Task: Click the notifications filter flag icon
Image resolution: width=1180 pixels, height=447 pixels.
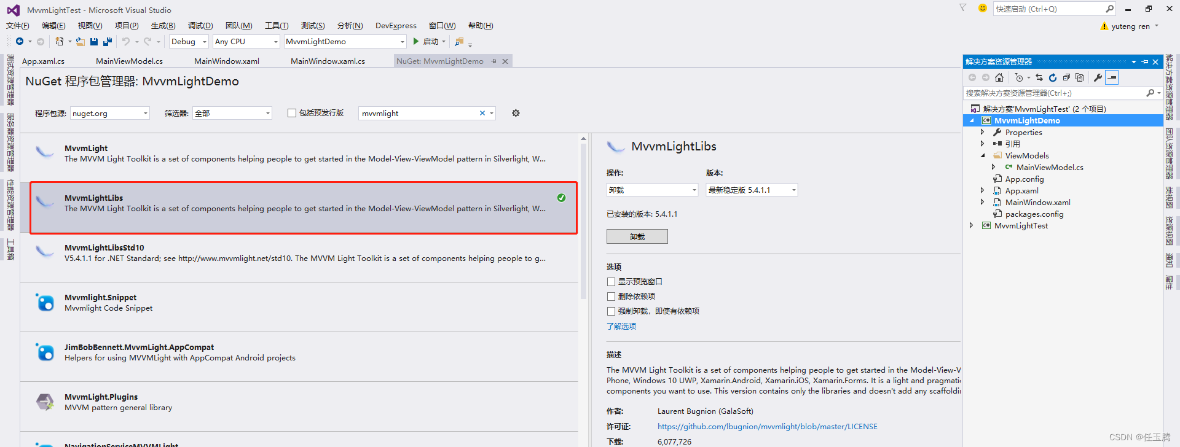Action: pos(963,8)
